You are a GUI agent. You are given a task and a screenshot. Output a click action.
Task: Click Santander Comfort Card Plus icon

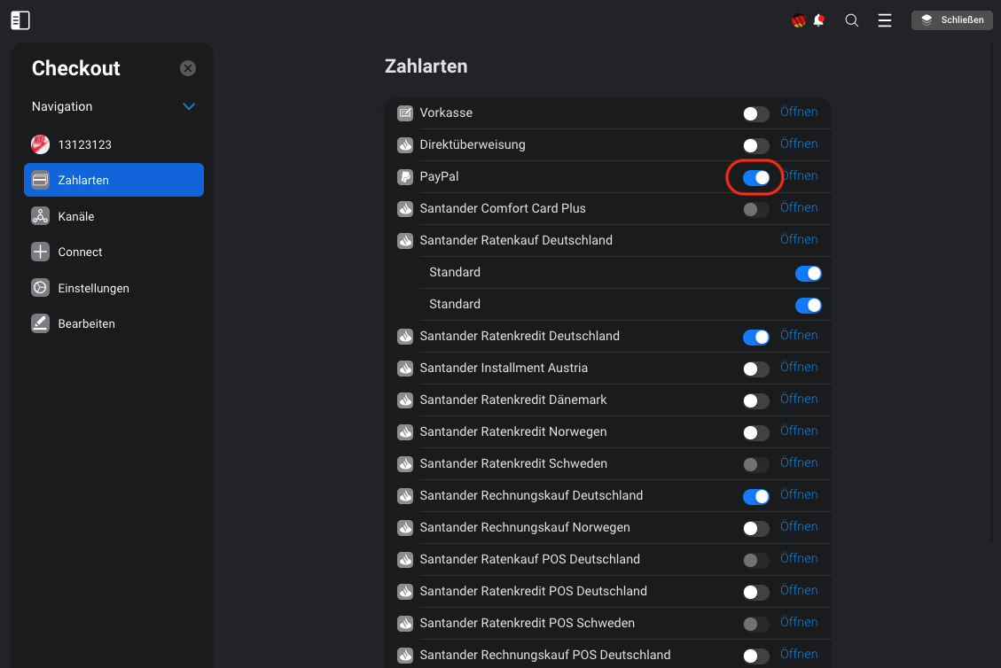pos(405,209)
